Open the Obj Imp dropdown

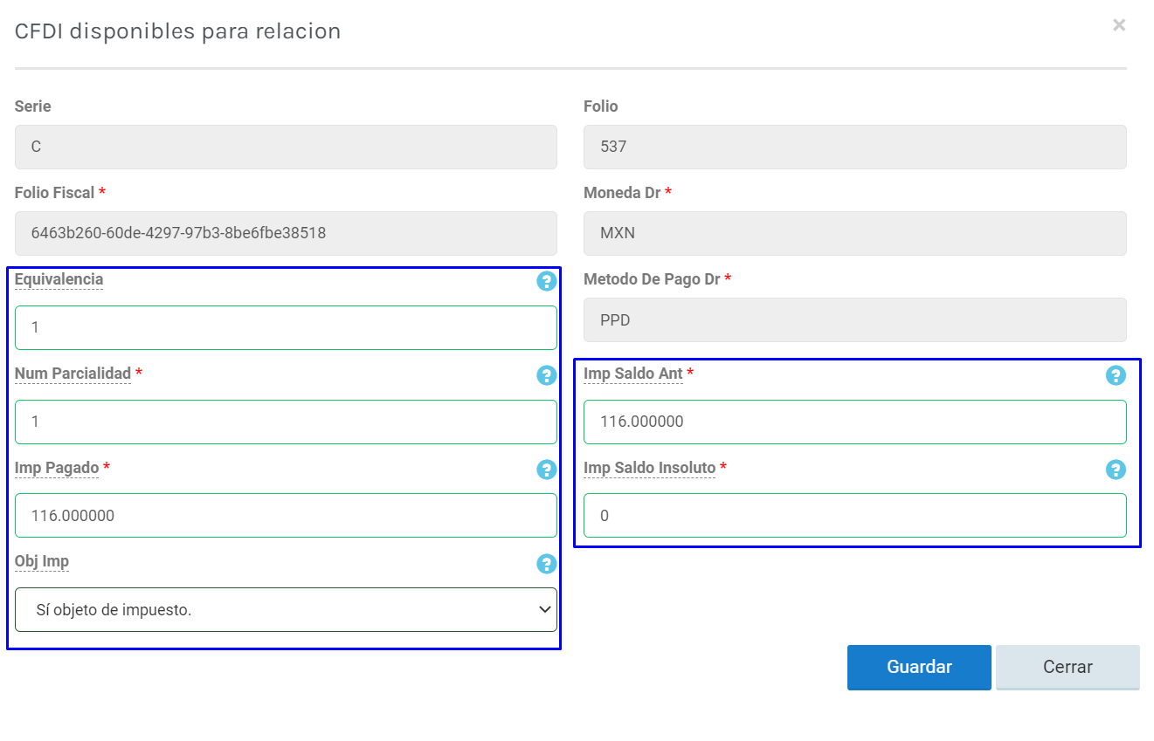(286, 610)
